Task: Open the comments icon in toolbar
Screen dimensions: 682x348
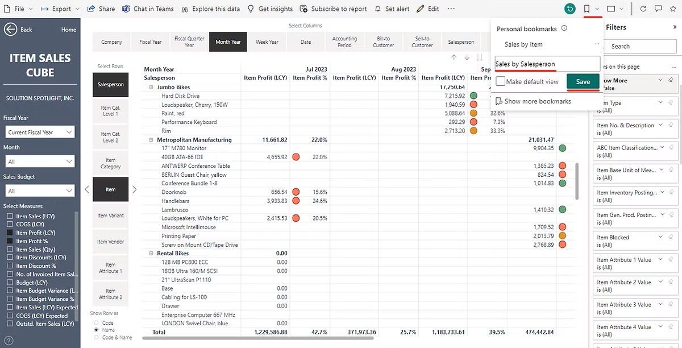Action: [658, 9]
